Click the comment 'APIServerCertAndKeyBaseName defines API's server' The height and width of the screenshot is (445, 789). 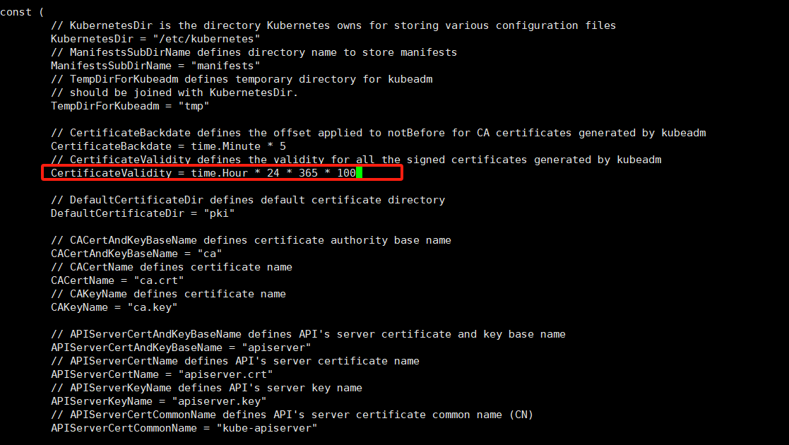(x=308, y=334)
